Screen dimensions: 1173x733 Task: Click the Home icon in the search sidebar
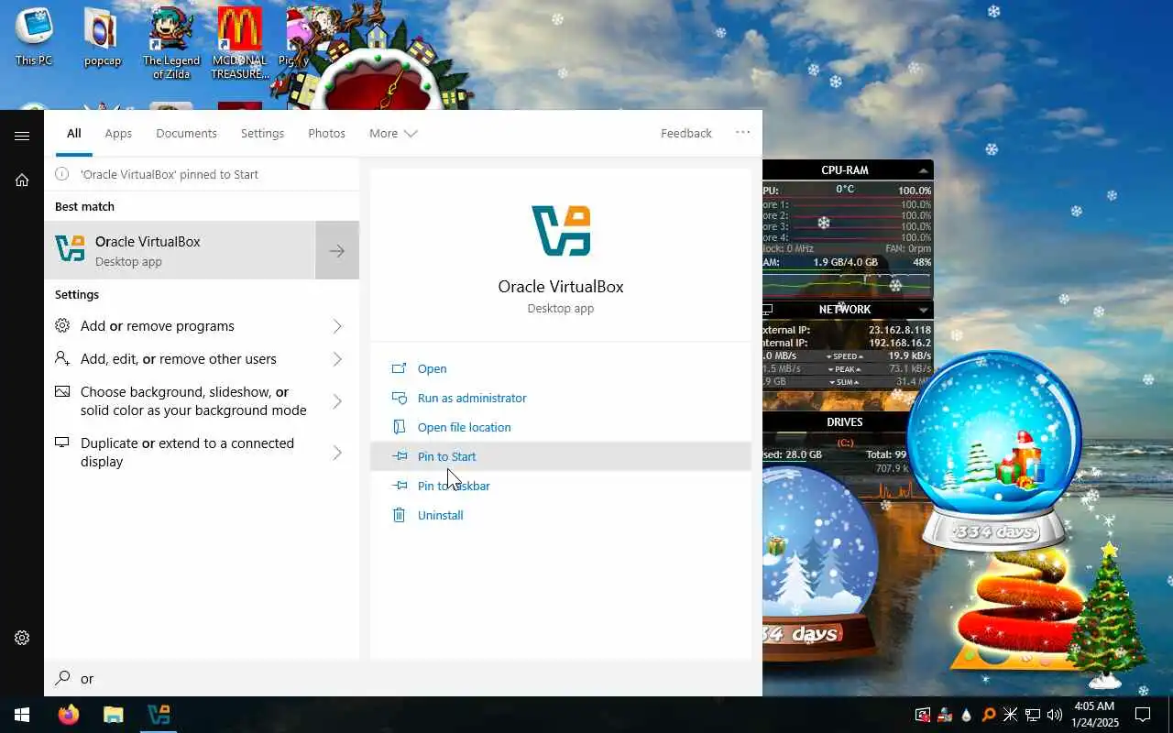(x=22, y=180)
